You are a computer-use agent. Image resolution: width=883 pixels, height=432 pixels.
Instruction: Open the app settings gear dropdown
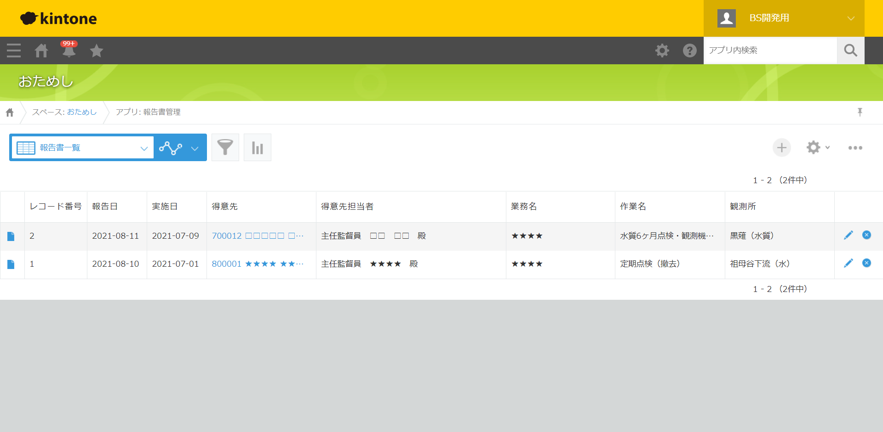point(818,147)
